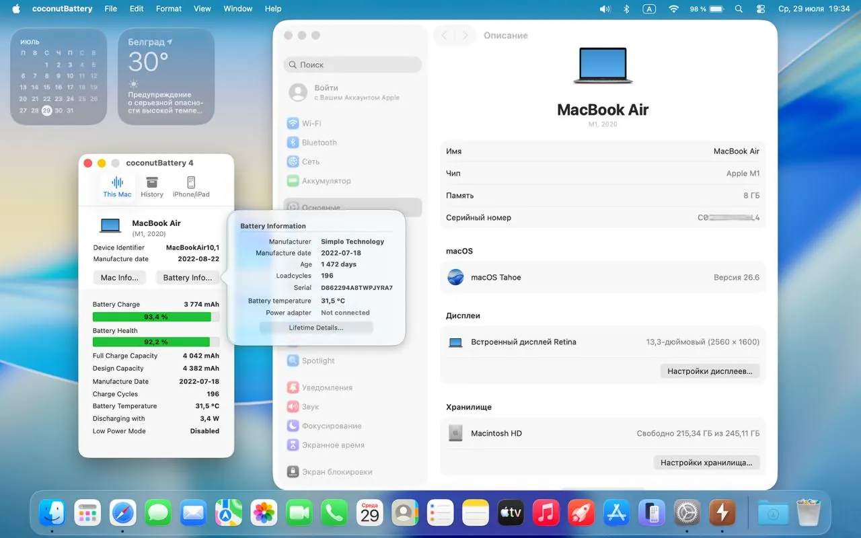The height and width of the screenshot is (538, 861).
Task: Click the Имя MacBook Air row
Action: coord(603,151)
